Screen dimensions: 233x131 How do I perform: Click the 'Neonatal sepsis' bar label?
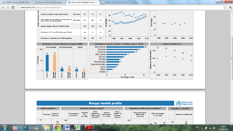[x=100, y=62]
